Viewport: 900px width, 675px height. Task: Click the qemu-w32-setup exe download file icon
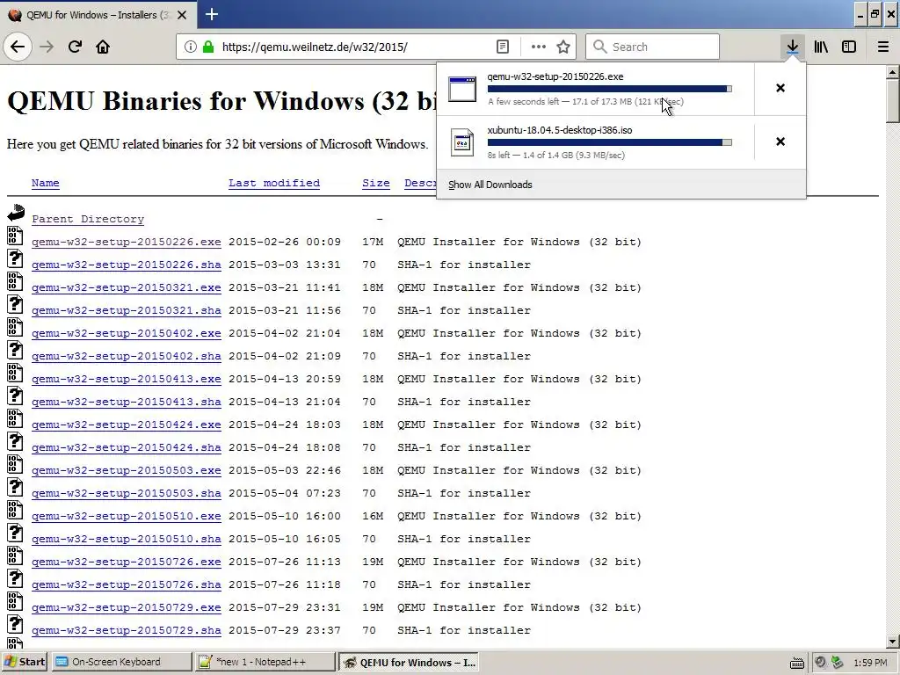pos(462,89)
